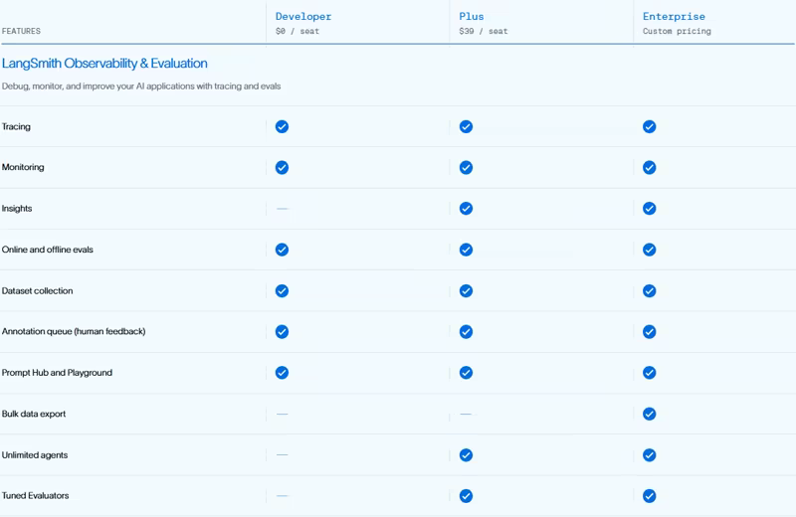Click the Unlimited agents dash under Developer
This screenshot has height=517, width=796.
[282, 454]
